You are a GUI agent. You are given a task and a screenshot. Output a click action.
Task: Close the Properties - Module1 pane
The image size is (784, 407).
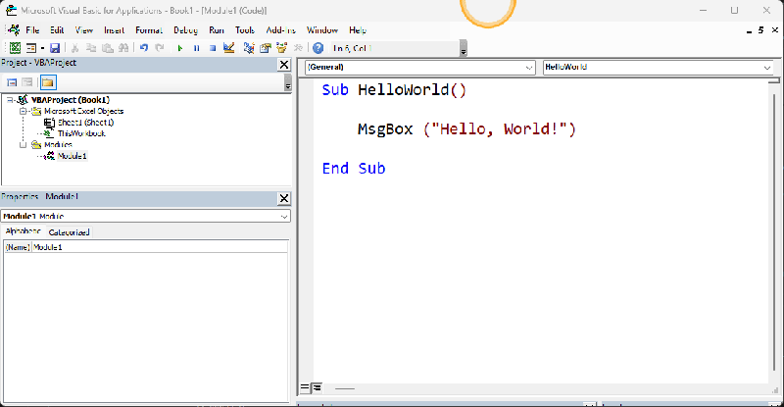click(x=284, y=199)
